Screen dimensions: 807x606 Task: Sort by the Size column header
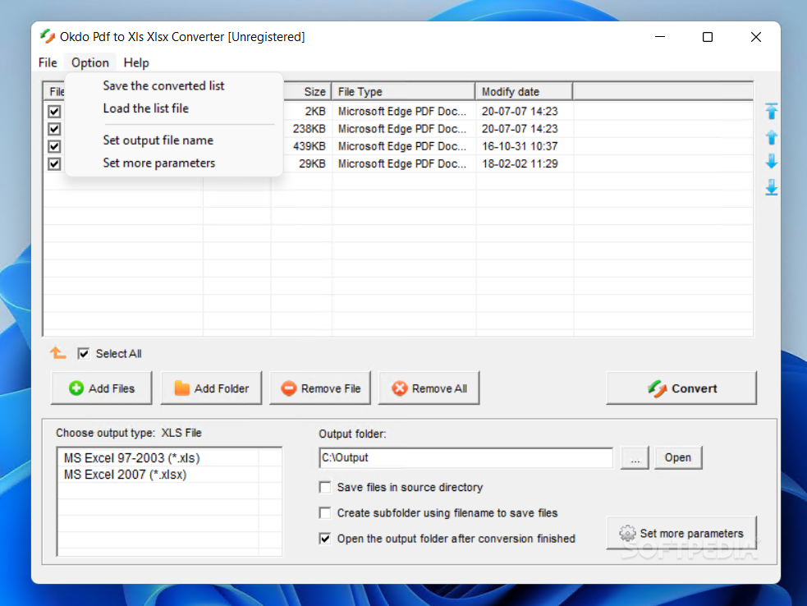tap(307, 92)
